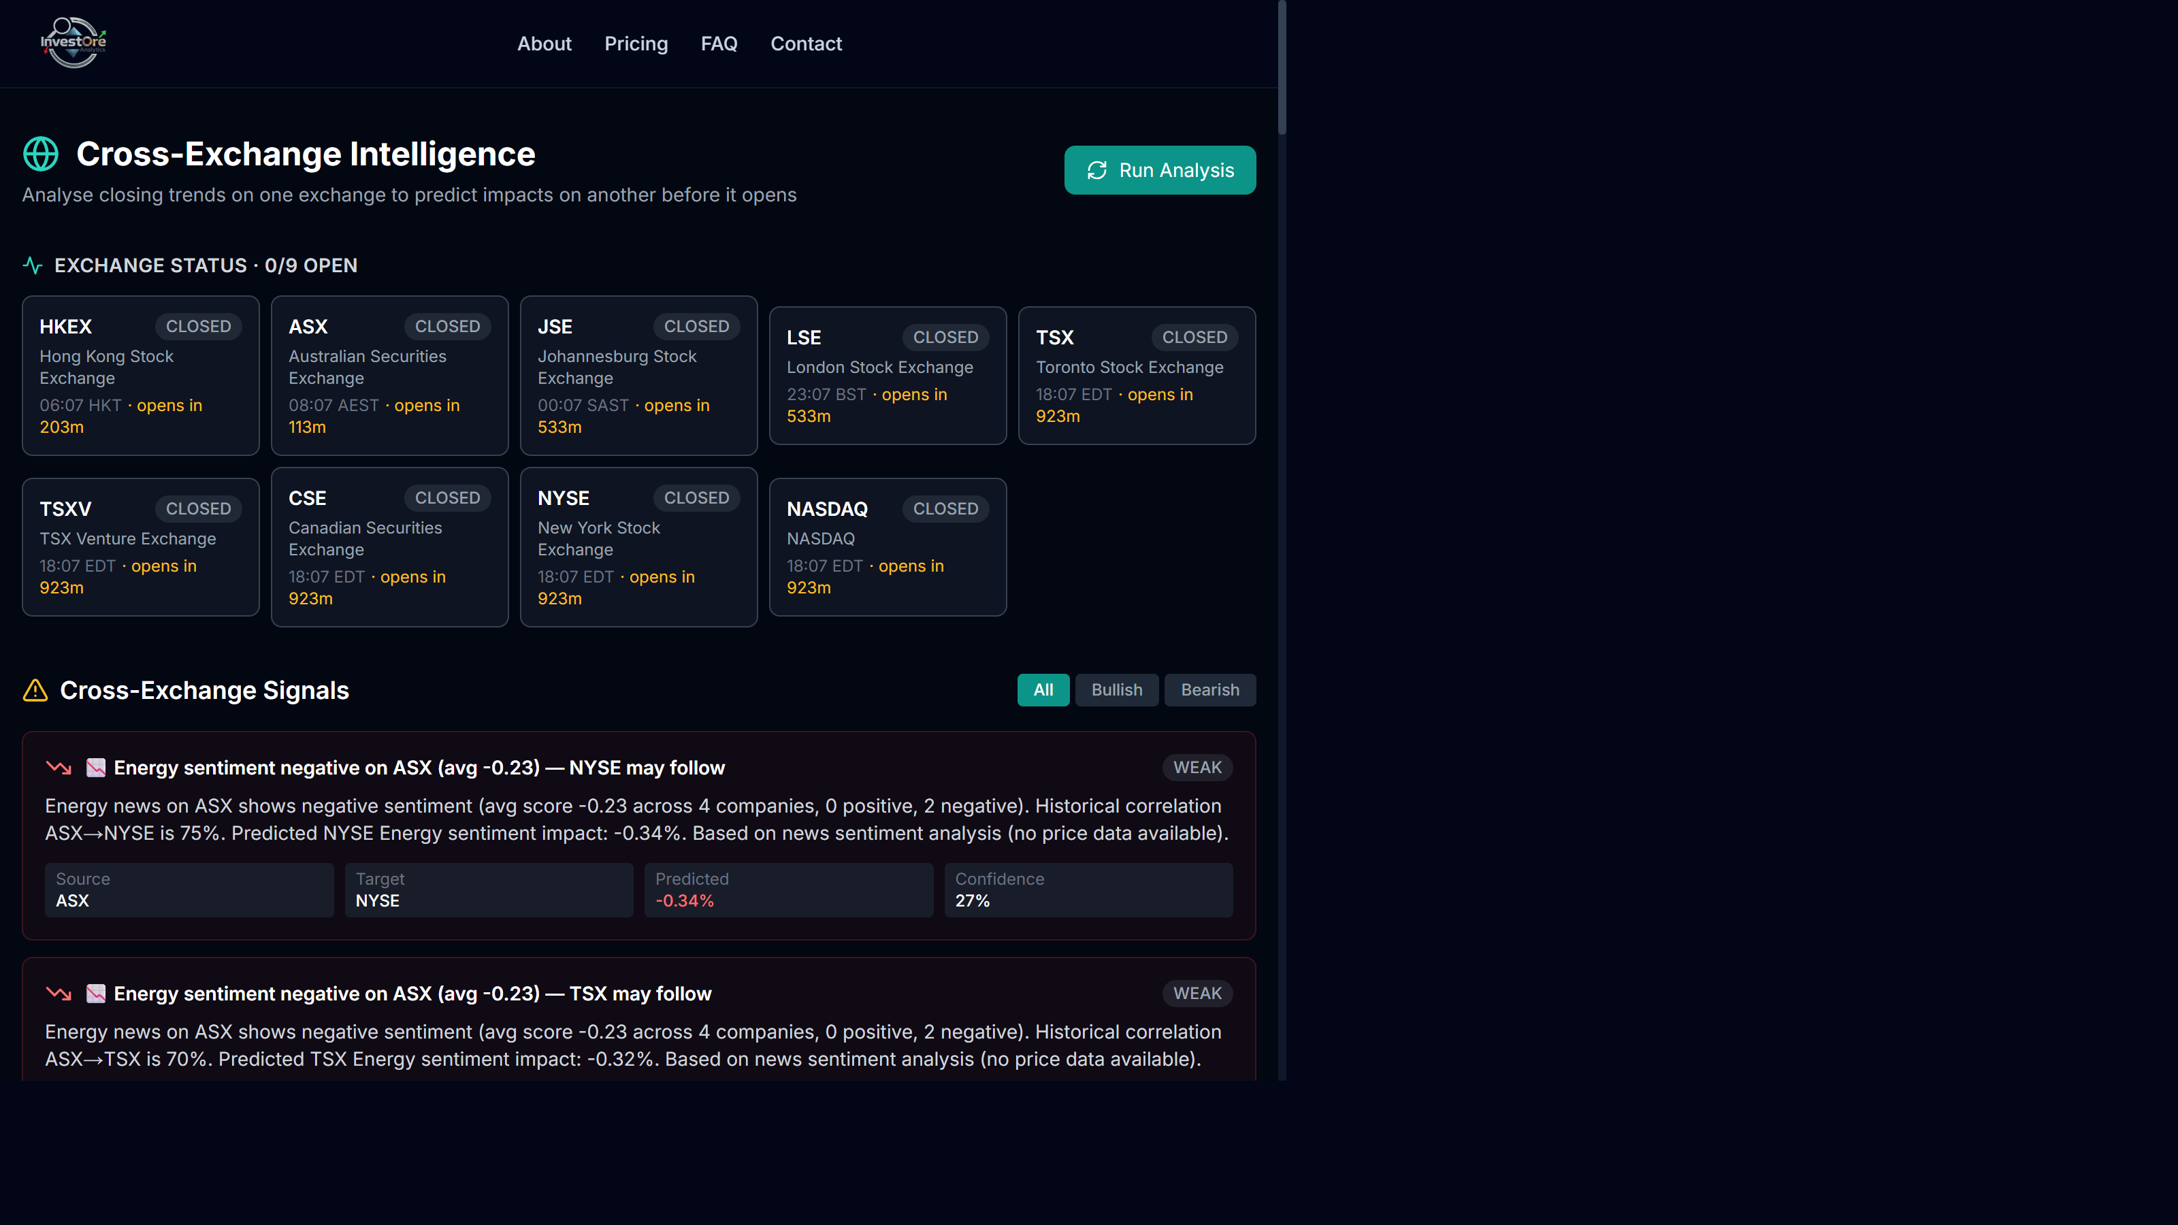Click the InvestOre logo
This screenshot has width=2178, height=1225.
point(73,42)
